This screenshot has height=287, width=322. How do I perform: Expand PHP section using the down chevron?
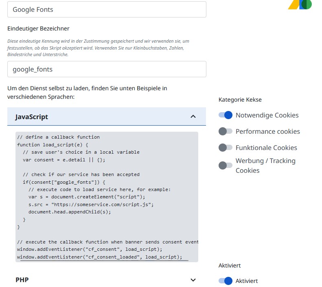(193, 280)
